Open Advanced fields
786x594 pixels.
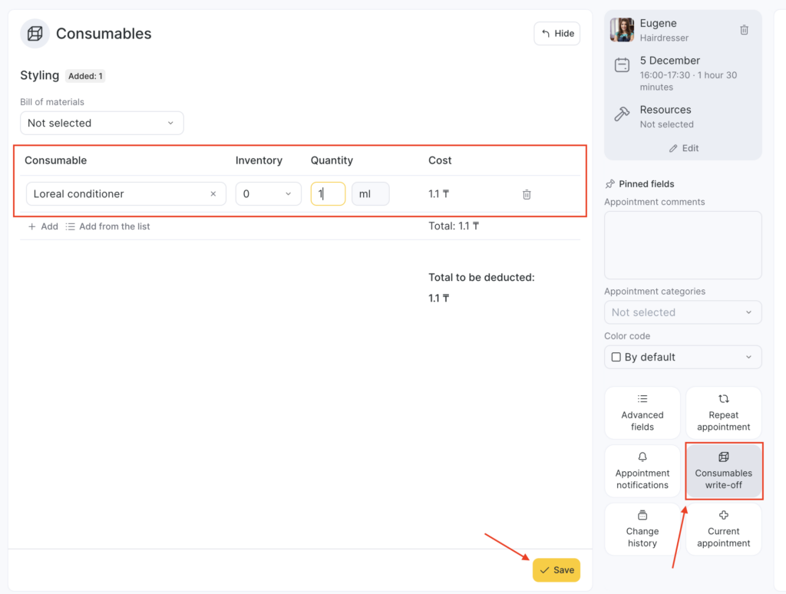[642, 413]
